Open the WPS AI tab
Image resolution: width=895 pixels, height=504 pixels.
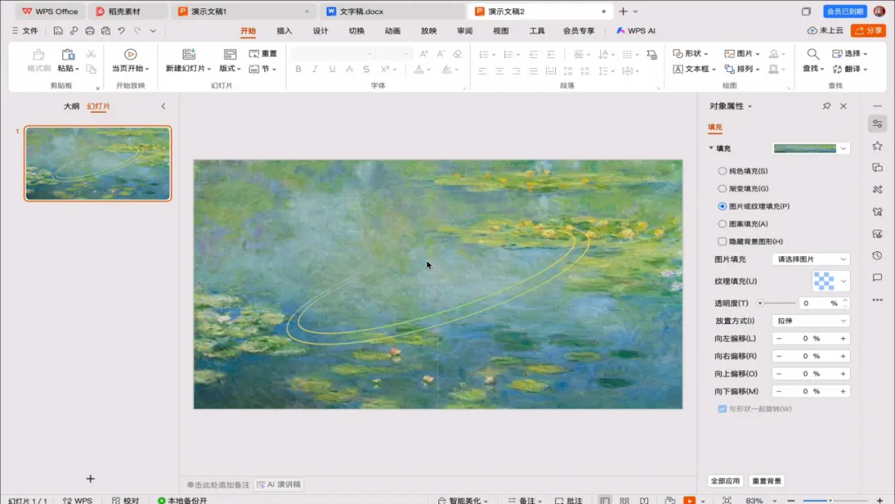point(636,31)
